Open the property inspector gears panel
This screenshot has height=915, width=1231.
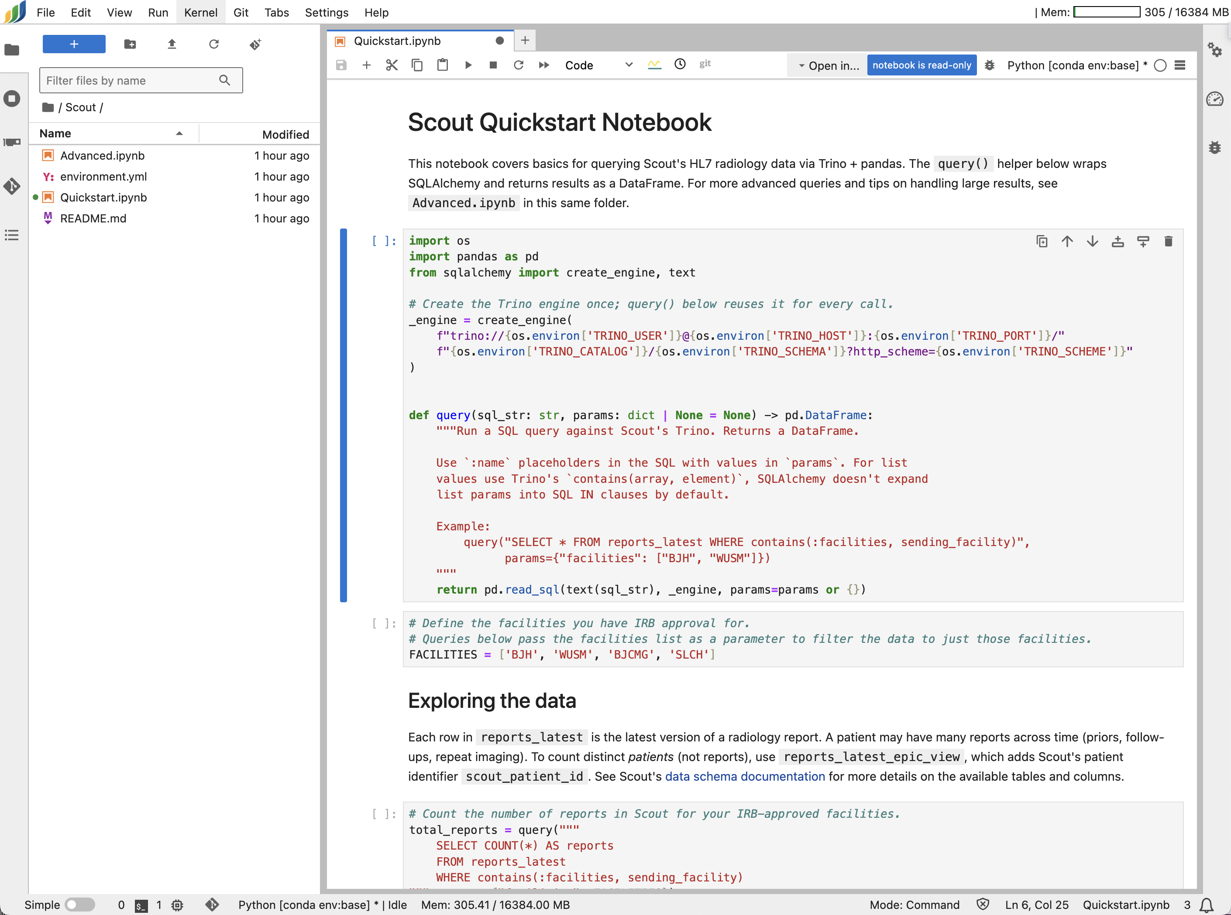point(1215,50)
